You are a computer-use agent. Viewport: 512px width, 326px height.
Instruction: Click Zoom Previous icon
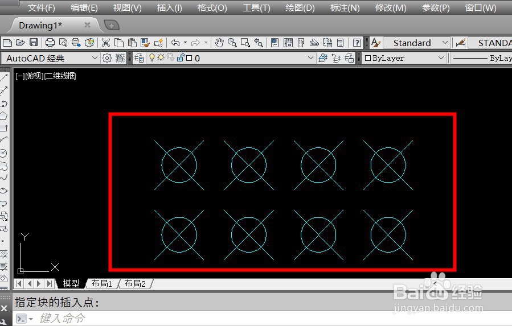click(259, 43)
